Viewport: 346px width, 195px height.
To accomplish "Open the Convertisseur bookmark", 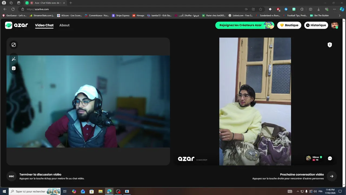I will coord(97,15).
